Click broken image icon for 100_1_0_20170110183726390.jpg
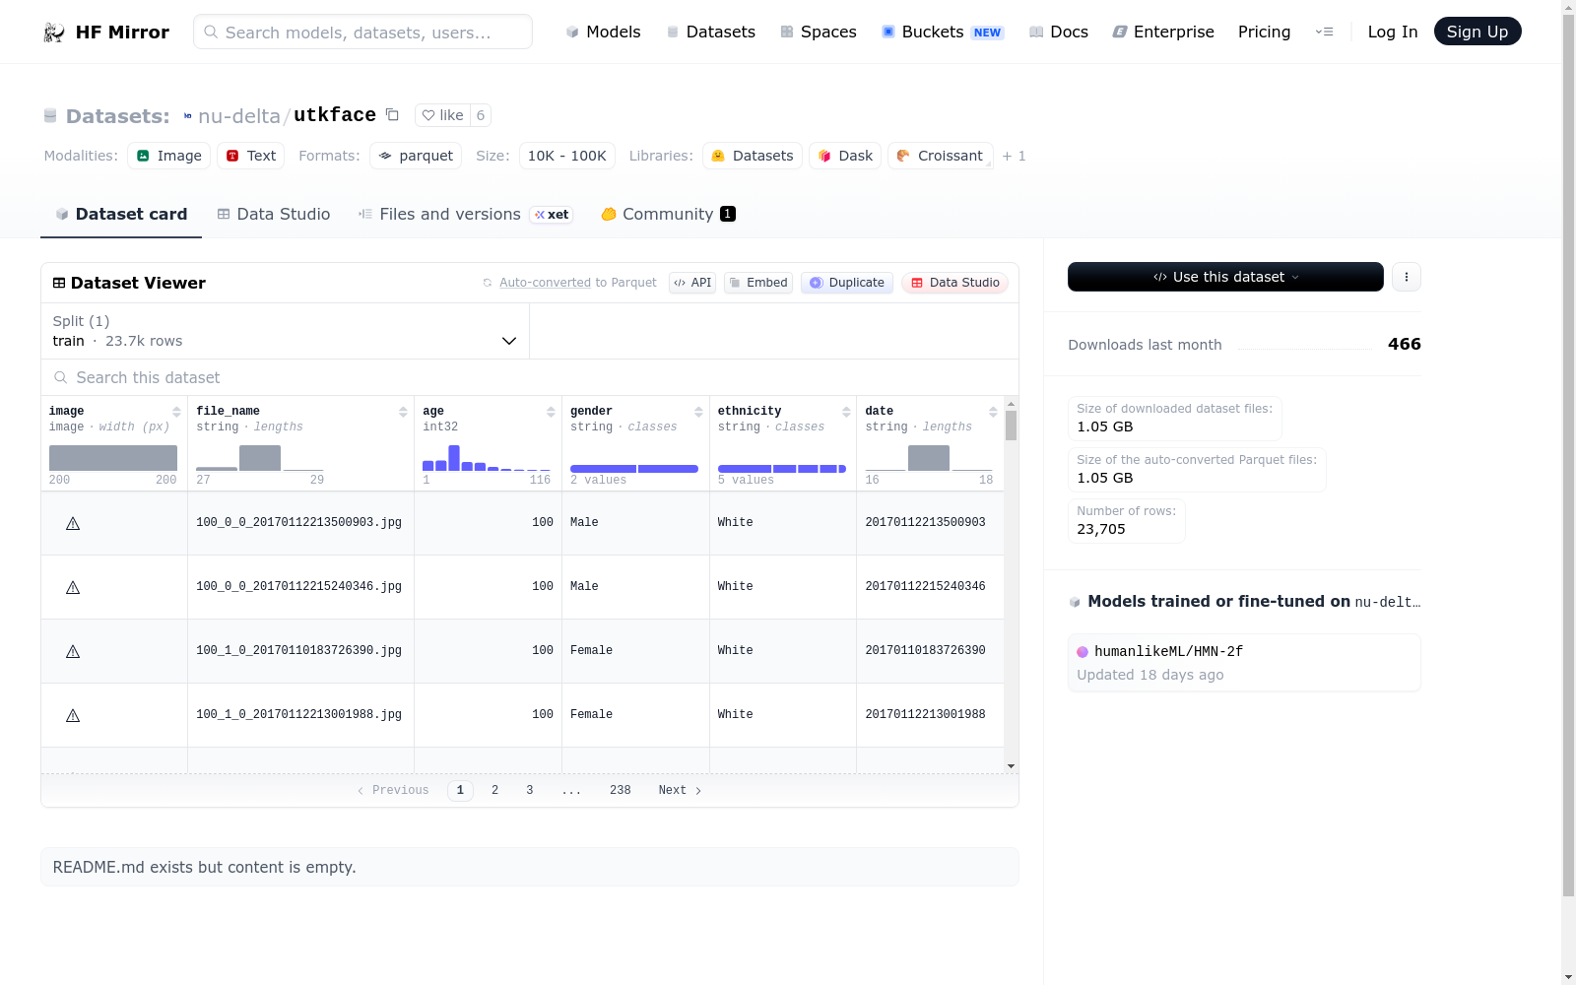Screen dimensions: 1576x985 pyautogui.click(x=73, y=651)
